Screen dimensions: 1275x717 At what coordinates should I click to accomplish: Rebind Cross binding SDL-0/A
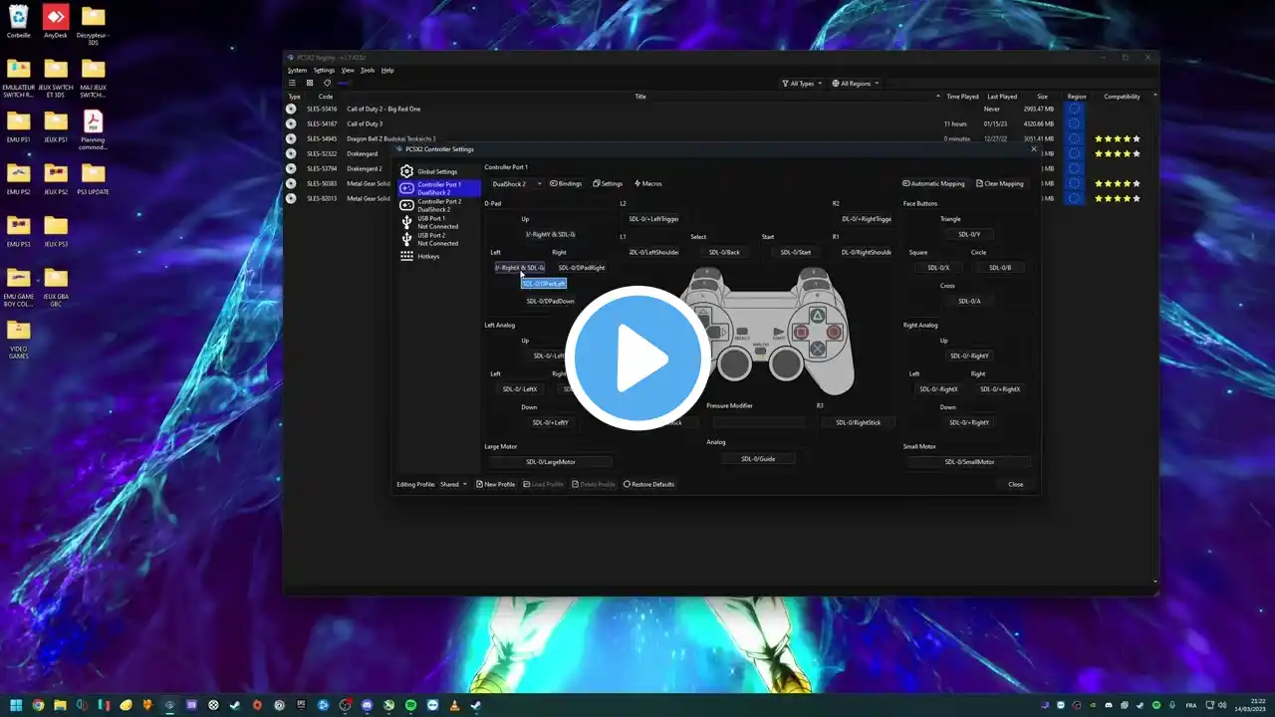pos(969,301)
